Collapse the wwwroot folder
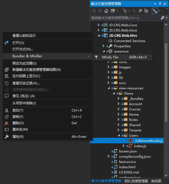 (x=104, y=51)
